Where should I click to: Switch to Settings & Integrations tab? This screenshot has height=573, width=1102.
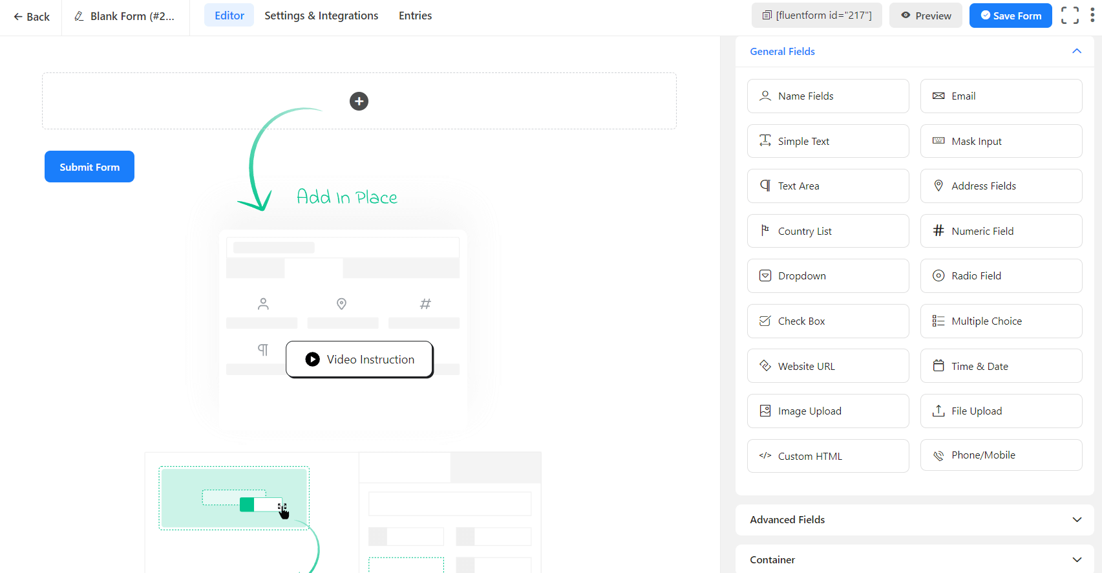(x=321, y=16)
